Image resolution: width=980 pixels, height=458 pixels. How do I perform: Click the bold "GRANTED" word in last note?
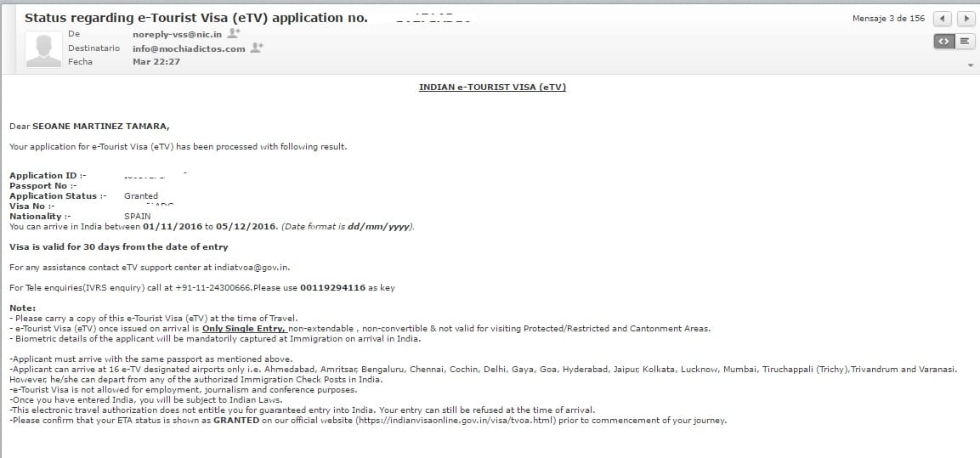tap(236, 421)
